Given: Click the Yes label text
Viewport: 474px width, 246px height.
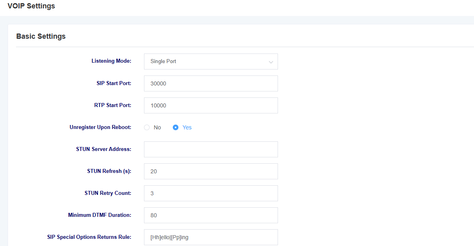Looking at the screenshot, I should click(x=187, y=127).
